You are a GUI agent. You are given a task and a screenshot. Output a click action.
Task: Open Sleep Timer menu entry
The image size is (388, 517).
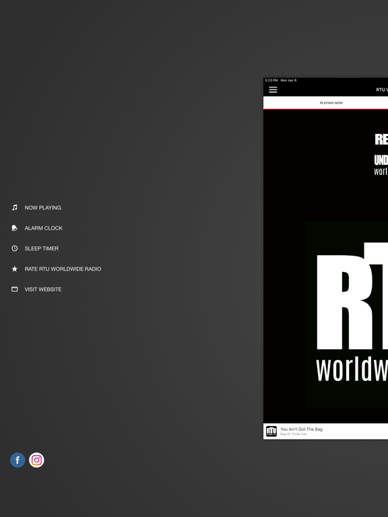click(x=42, y=248)
